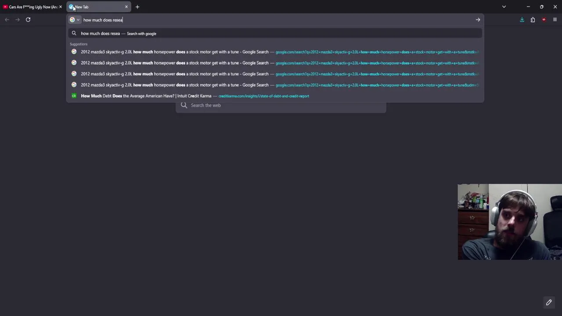562x316 pixels.
Task: Open the Credit Karma average American debt suggestion
Action: pyautogui.click(x=275, y=96)
